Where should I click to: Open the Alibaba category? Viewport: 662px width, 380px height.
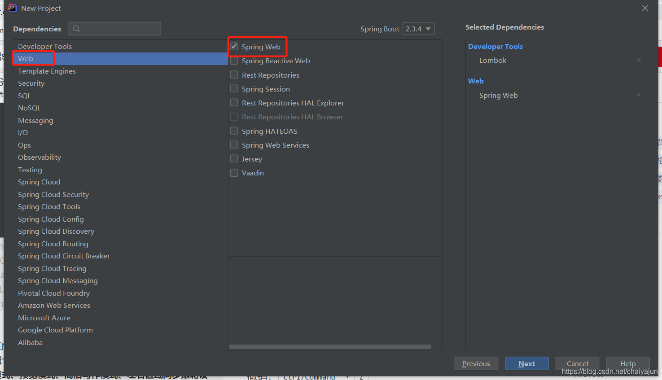(x=121, y=342)
